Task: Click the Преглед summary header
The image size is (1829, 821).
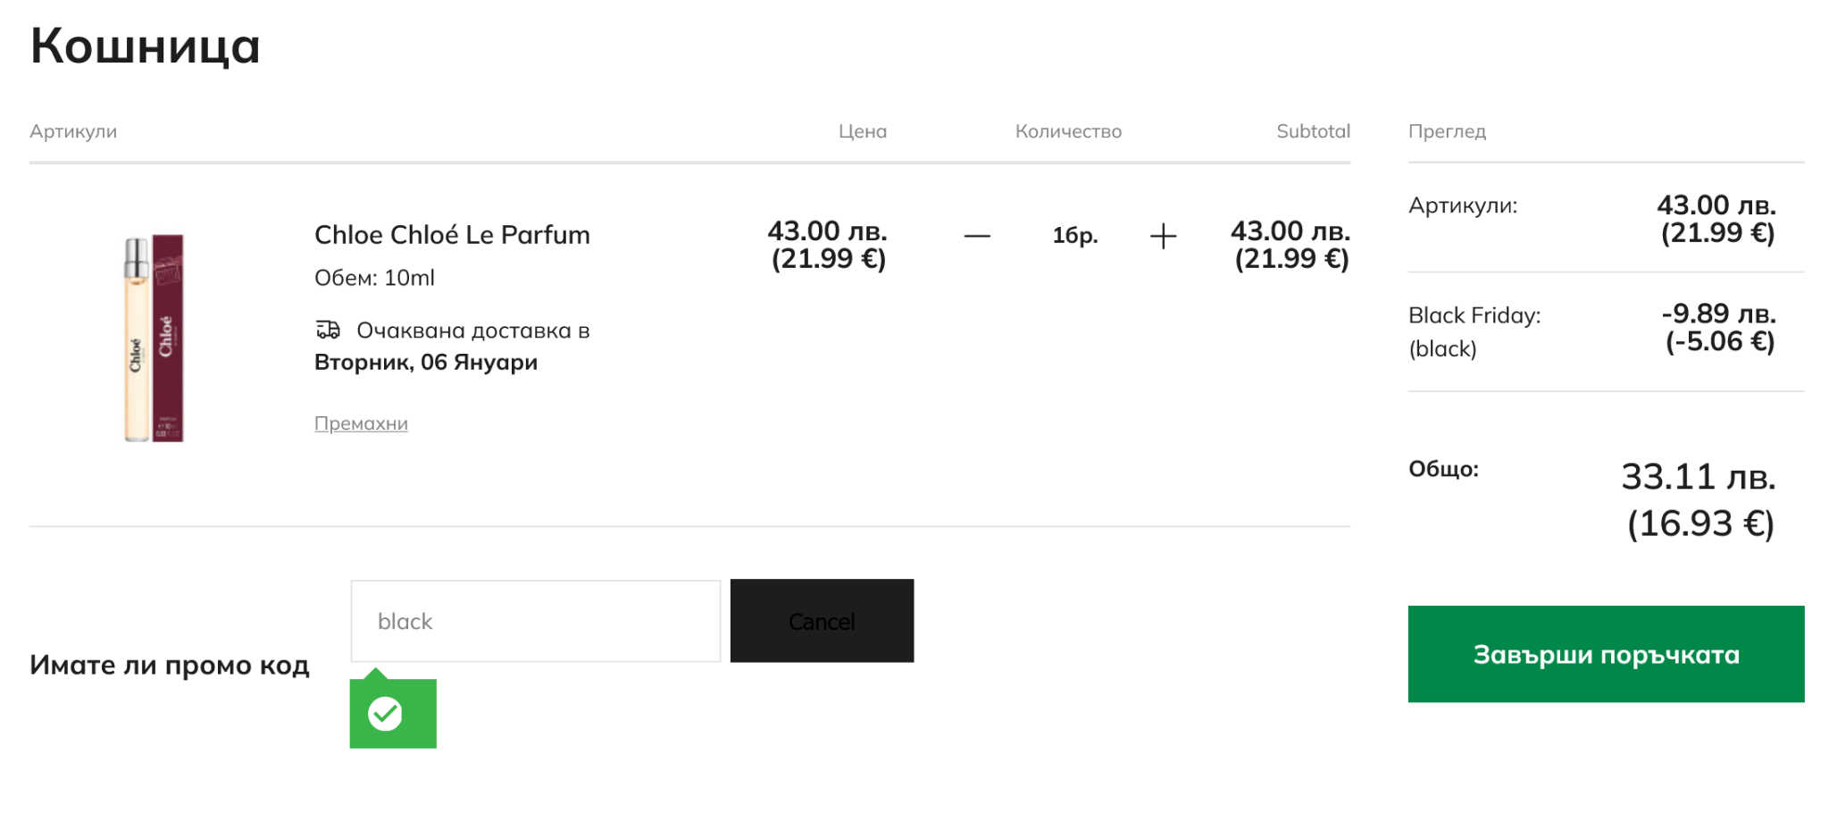Action: (x=1447, y=131)
